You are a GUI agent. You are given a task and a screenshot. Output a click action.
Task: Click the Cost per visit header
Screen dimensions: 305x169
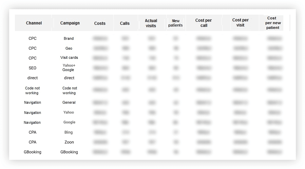(241, 22)
